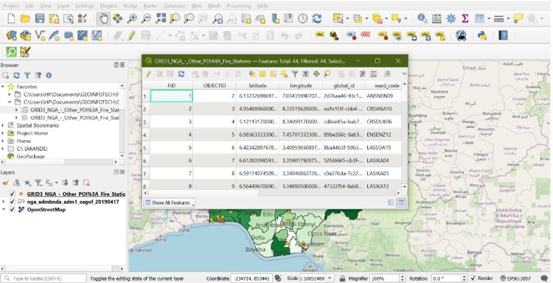The width and height of the screenshot is (553, 283).
Task: Select the Pan Map hand tool
Action: coord(103,19)
